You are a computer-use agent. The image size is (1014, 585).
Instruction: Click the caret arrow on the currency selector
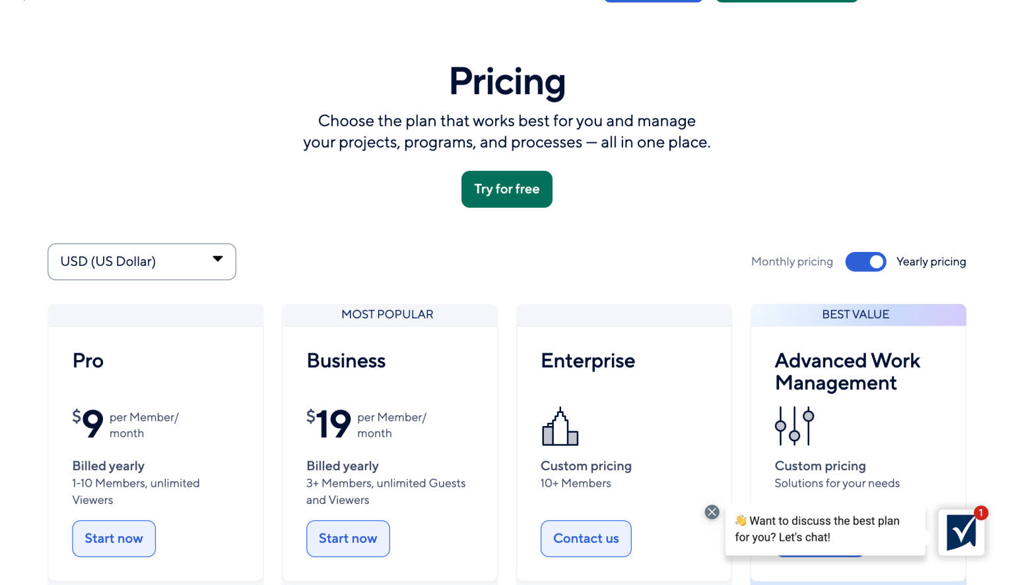point(218,259)
